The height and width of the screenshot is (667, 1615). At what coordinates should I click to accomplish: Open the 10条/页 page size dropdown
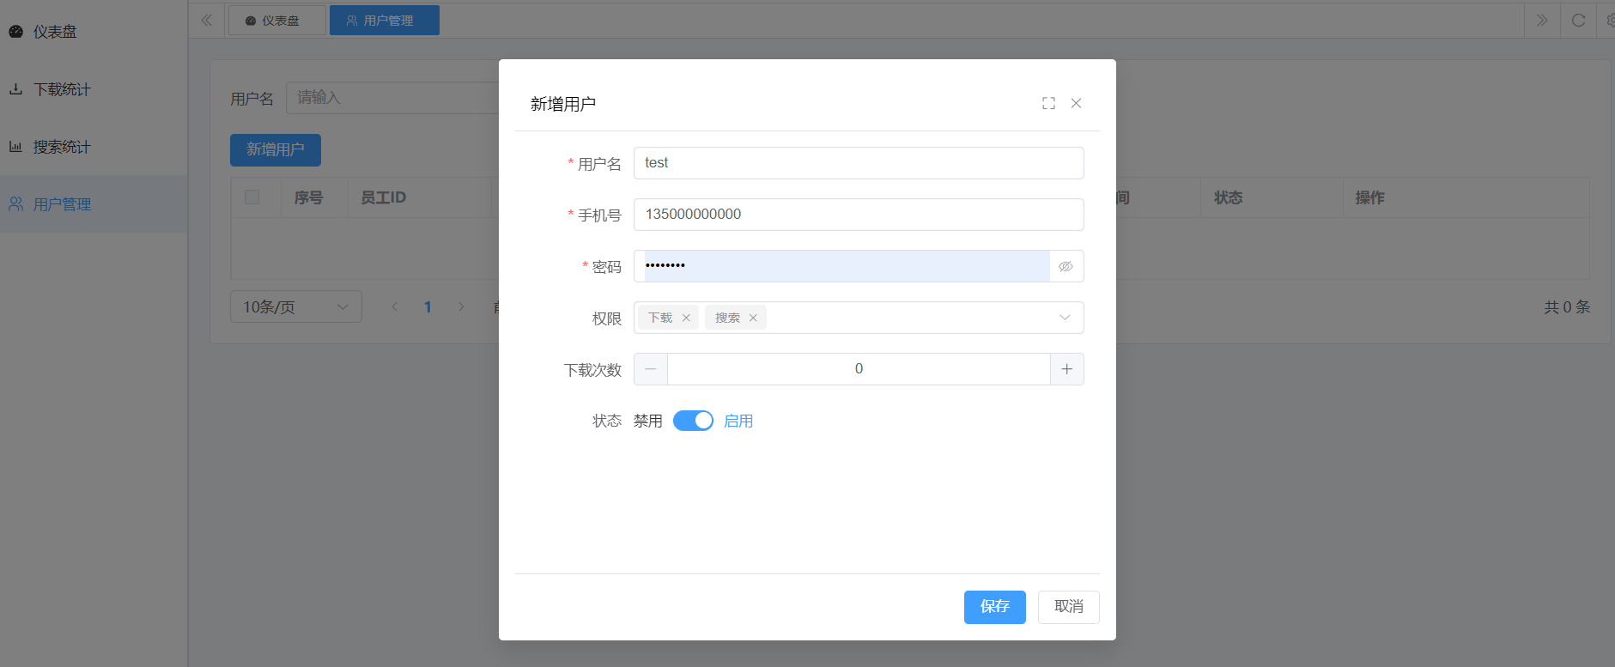coord(296,306)
